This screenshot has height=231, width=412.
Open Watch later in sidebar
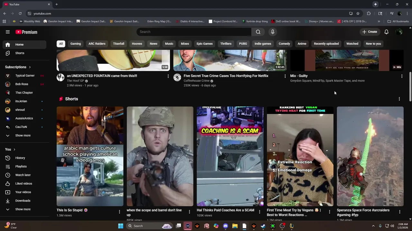click(x=24, y=175)
